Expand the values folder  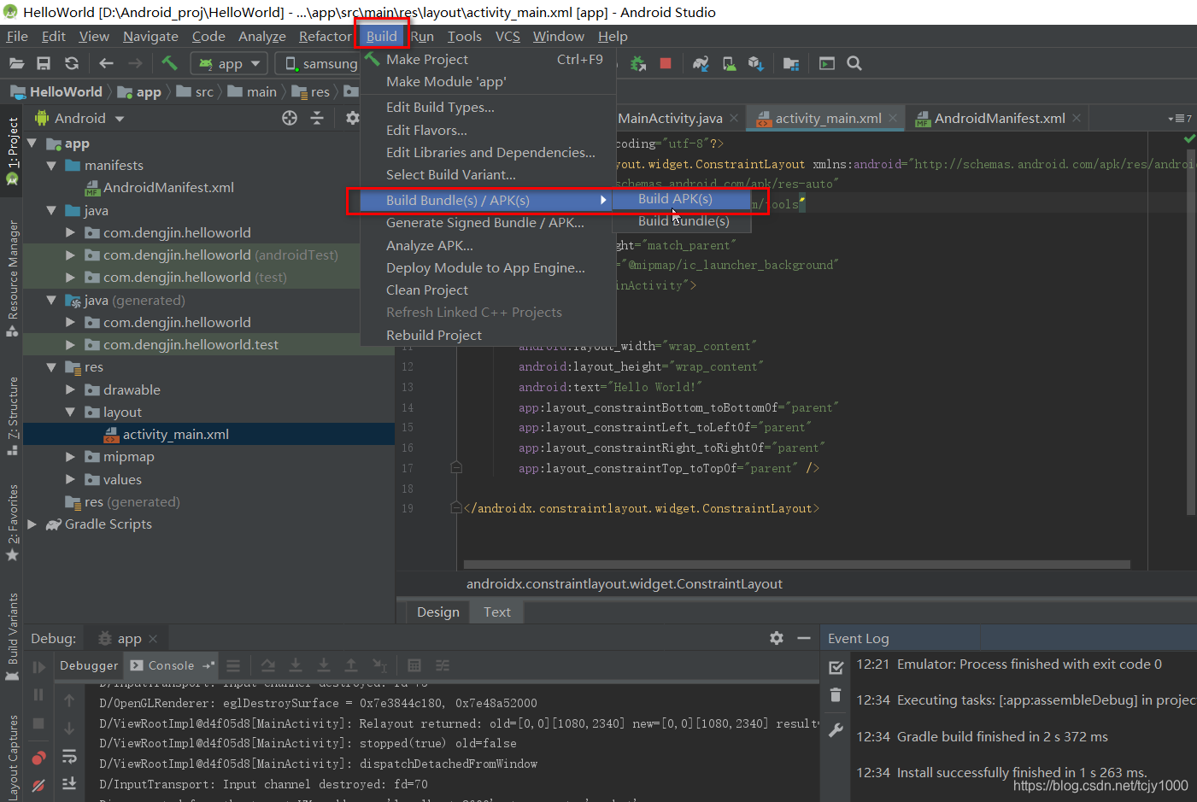(x=70, y=480)
